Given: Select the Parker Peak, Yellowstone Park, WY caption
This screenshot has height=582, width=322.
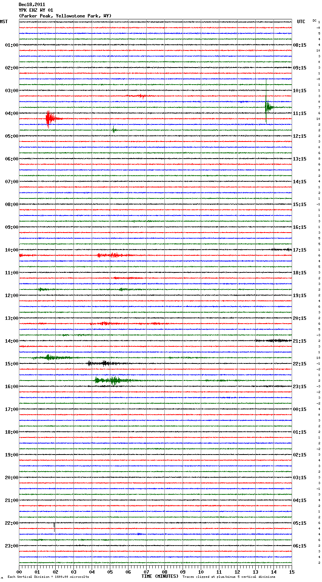Looking at the screenshot, I should [x=65, y=16].
